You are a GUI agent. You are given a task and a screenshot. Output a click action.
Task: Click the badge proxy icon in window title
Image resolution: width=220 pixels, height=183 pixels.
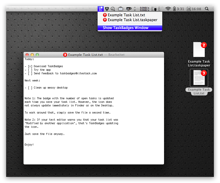click(65, 55)
